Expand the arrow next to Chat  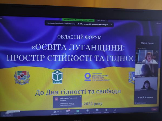tap(71, 111)
